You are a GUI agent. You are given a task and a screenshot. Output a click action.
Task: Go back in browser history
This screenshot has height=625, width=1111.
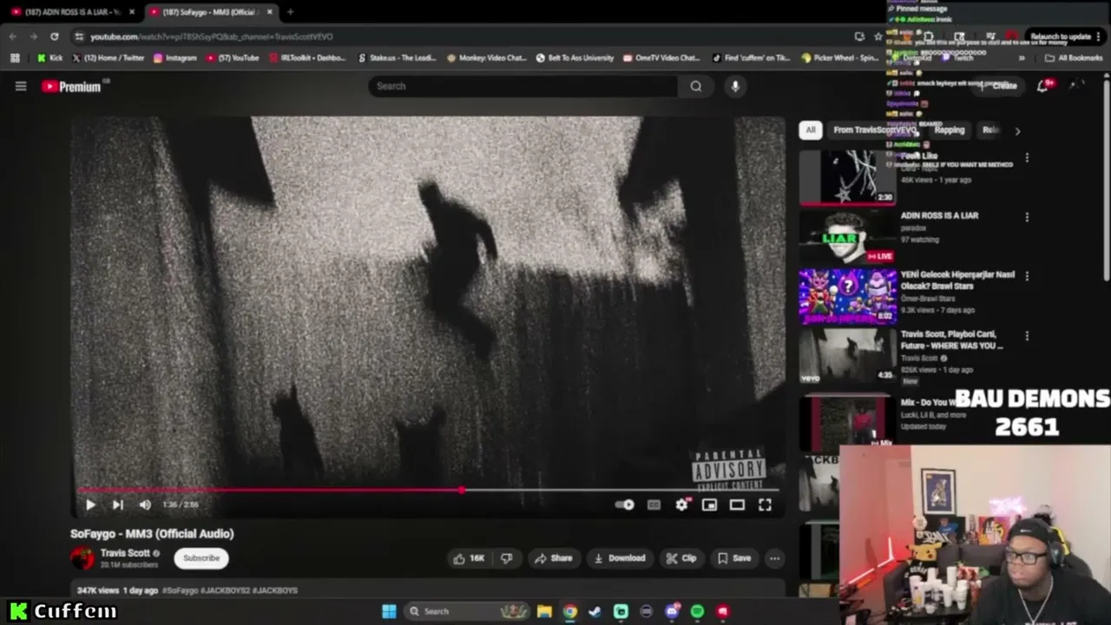(x=13, y=36)
